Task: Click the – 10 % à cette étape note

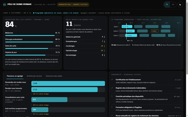Action: click(40, 94)
